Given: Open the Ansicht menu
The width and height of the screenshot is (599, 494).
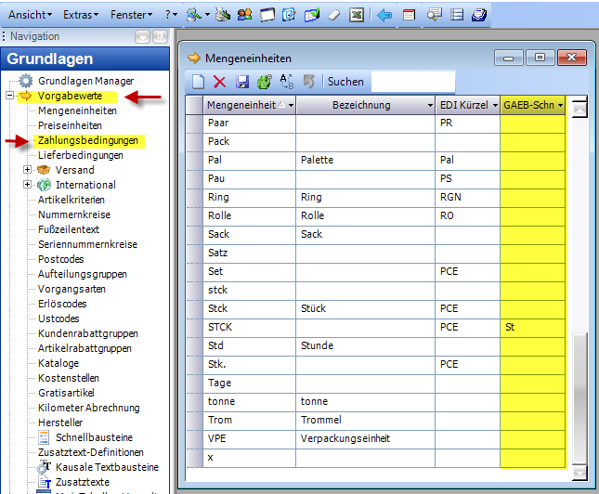Looking at the screenshot, I should (x=29, y=15).
